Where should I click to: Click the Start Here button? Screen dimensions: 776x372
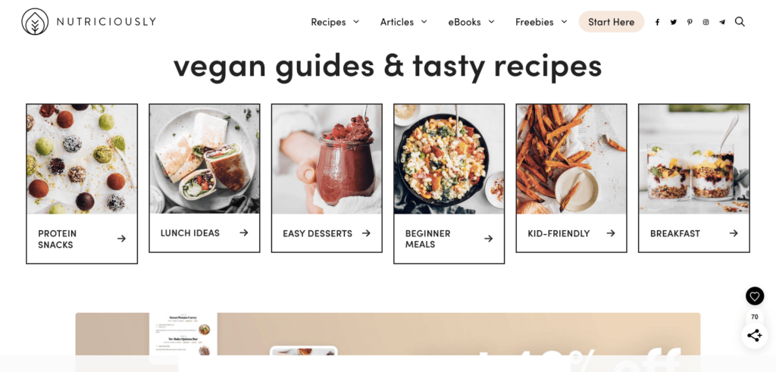coord(612,22)
